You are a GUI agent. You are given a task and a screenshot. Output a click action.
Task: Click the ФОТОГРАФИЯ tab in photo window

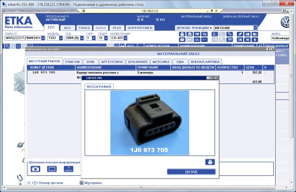pos(99,87)
